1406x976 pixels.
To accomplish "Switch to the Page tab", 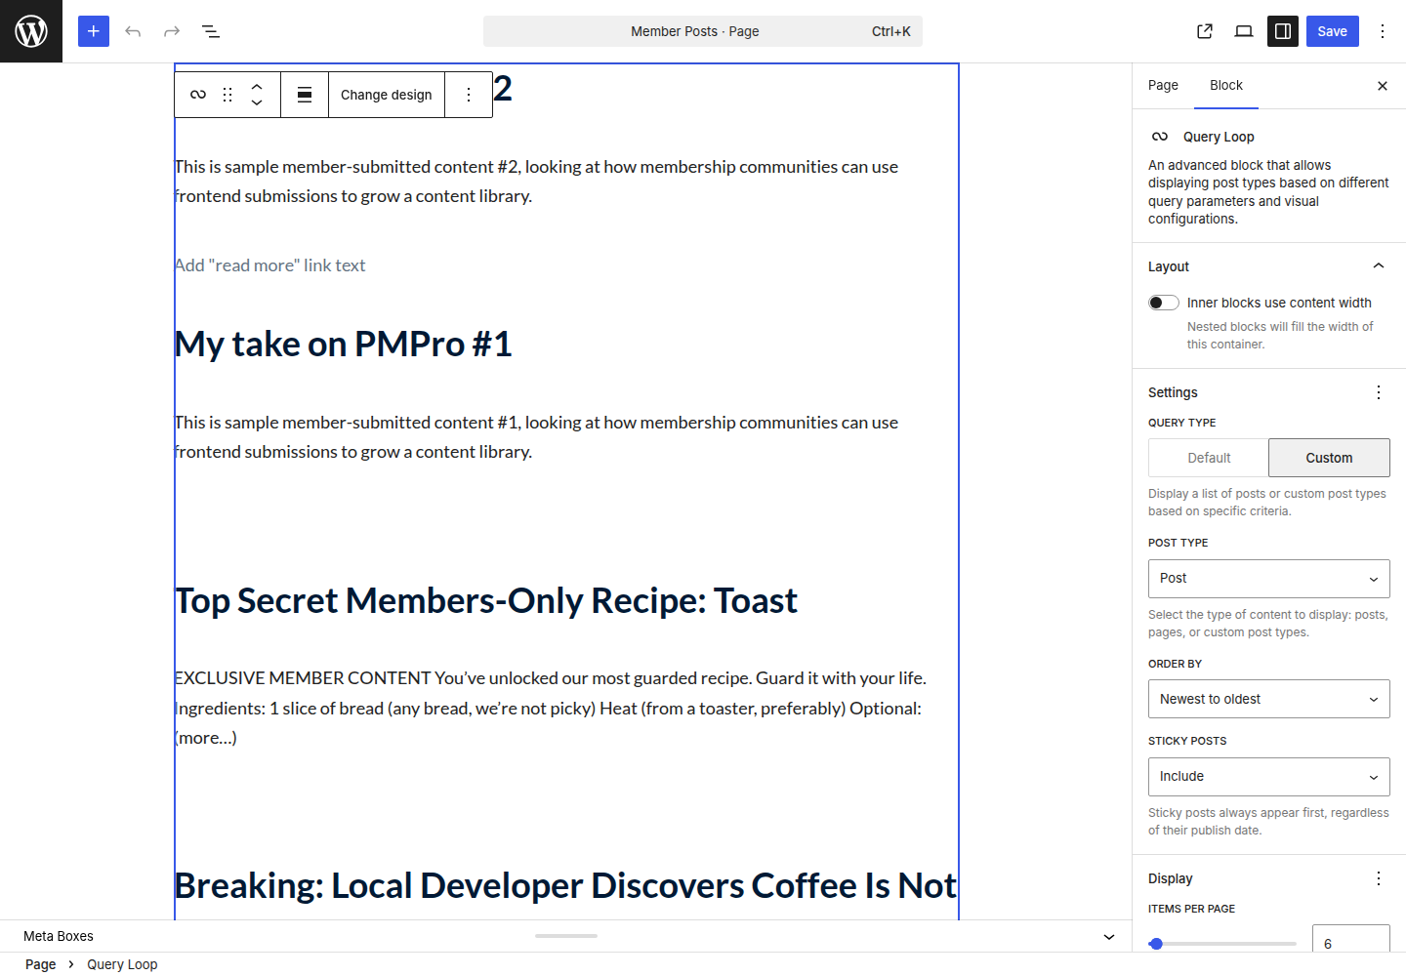I will [1163, 86].
